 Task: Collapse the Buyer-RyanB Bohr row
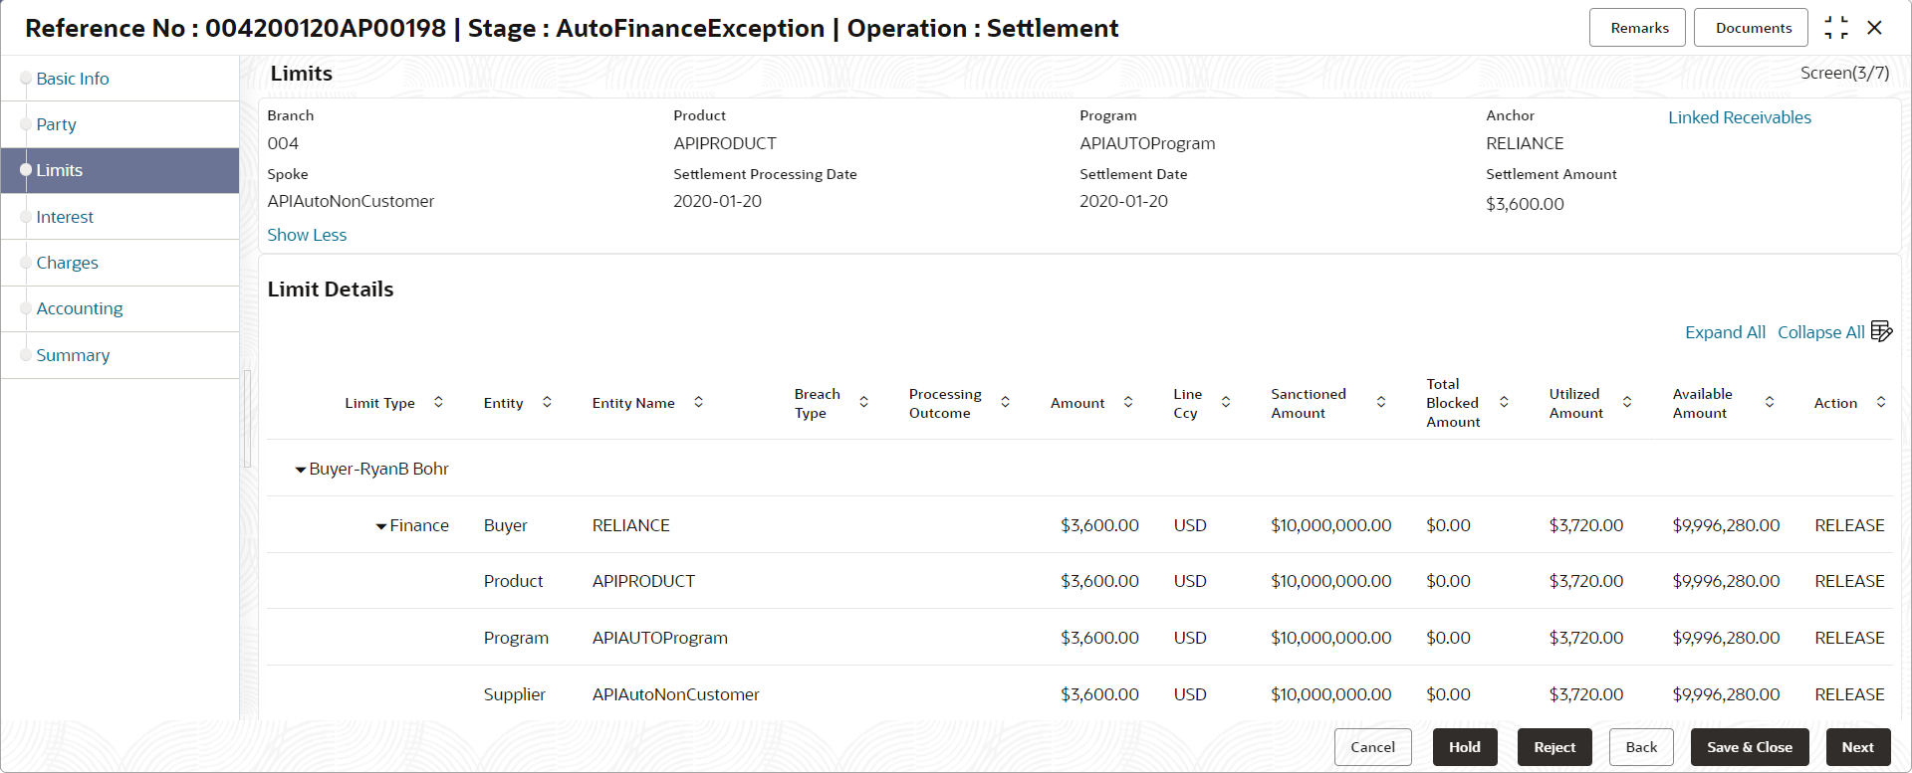(301, 470)
